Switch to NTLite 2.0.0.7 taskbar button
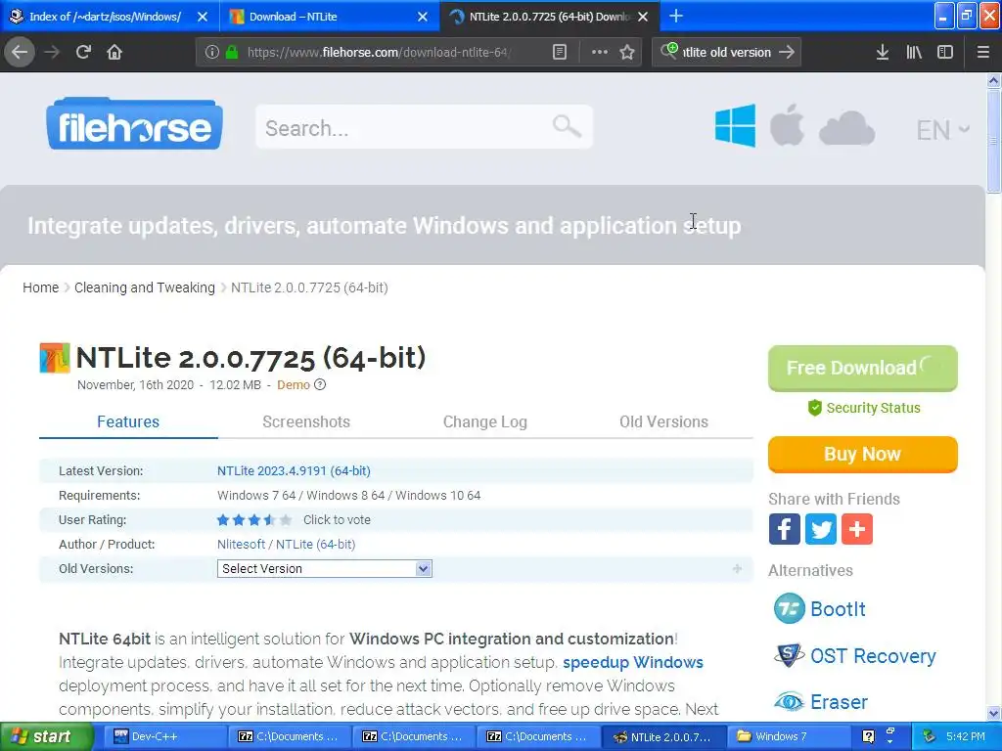The height and width of the screenshot is (751, 1002). pyautogui.click(x=663, y=737)
